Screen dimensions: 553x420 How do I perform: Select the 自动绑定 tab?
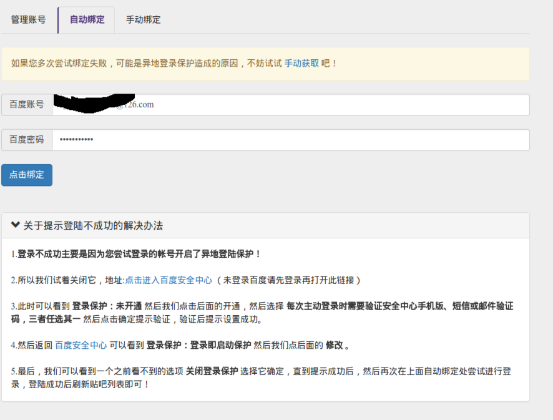tap(87, 20)
